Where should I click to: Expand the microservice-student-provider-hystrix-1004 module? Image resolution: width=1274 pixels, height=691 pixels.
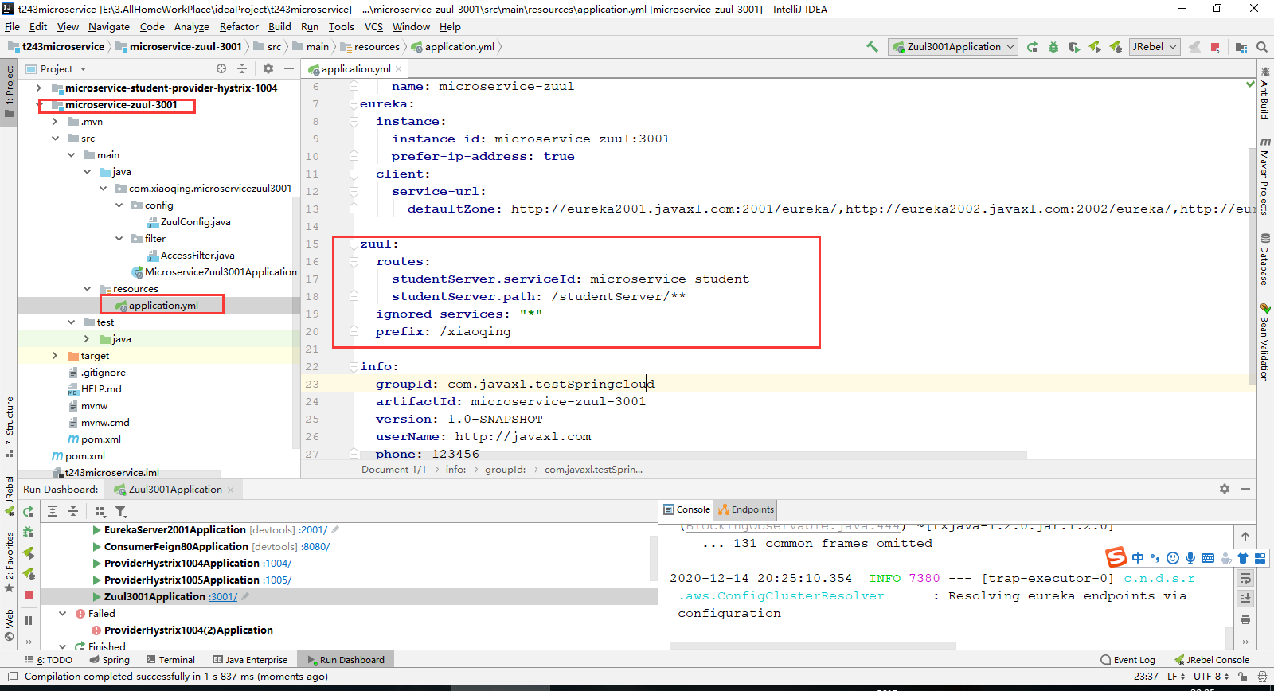pyautogui.click(x=39, y=88)
